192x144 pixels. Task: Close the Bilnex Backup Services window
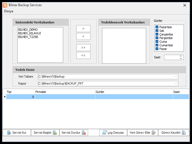[x=185, y=5]
